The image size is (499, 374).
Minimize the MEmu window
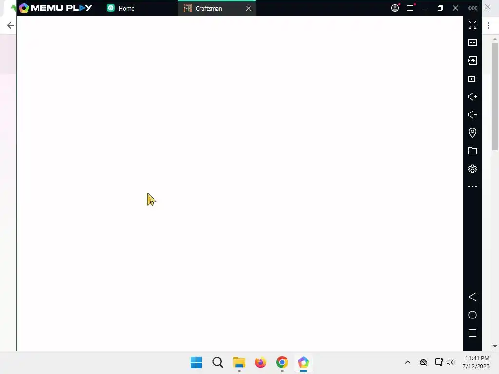pos(425,8)
